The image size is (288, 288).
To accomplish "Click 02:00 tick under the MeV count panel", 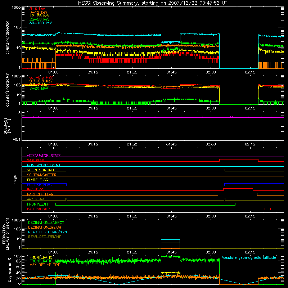I will point(211,108).
